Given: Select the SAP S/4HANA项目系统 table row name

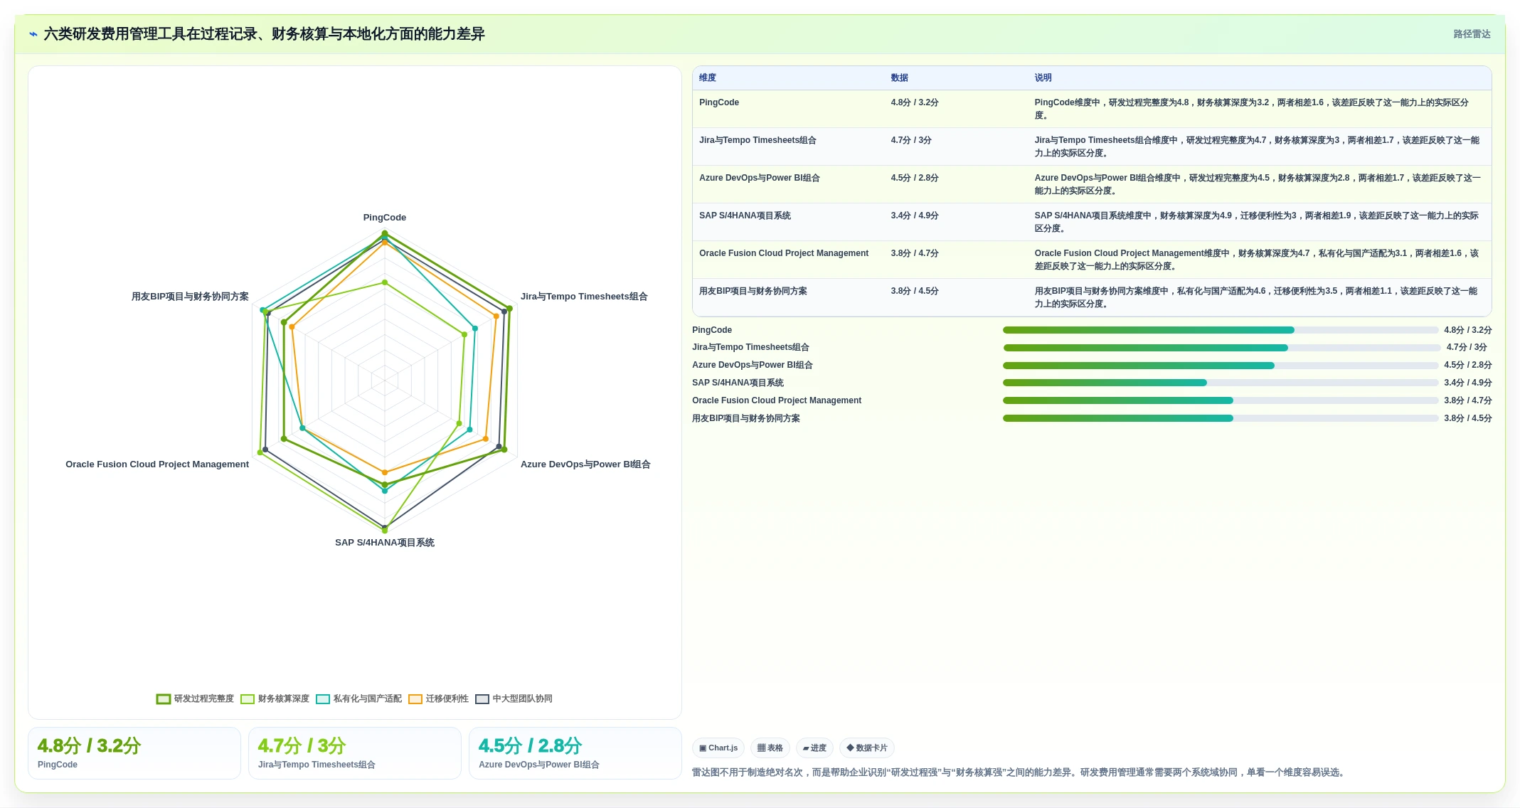Looking at the screenshot, I should 745,216.
